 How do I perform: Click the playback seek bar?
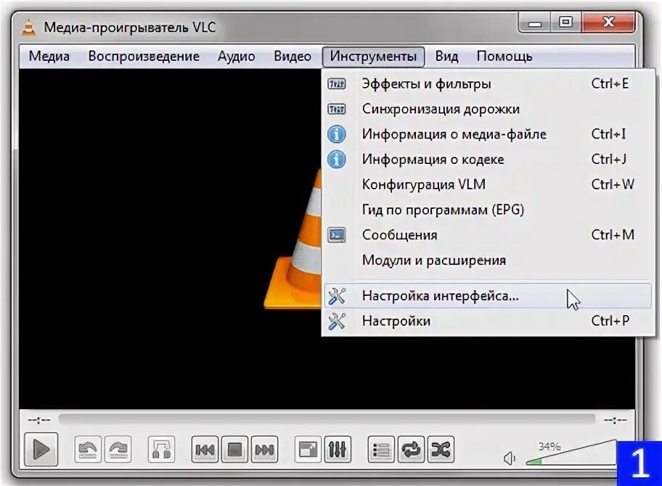click(327, 419)
